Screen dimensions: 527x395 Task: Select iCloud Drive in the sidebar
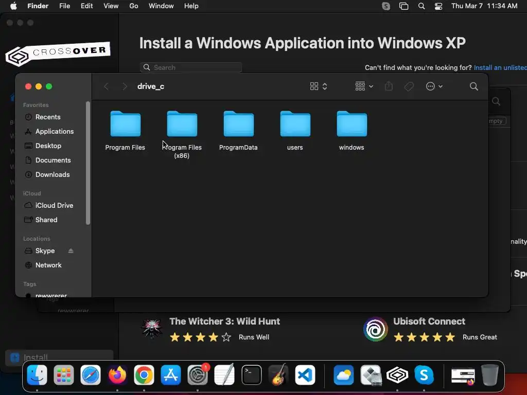pyautogui.click(x=53, y=205)
